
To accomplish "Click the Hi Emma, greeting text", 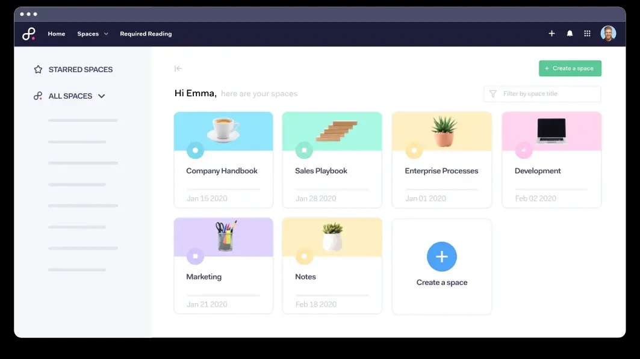I will click(196, 93).
